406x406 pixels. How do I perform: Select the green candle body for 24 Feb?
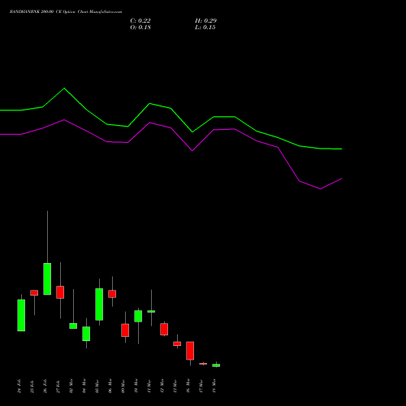[21, 315]
